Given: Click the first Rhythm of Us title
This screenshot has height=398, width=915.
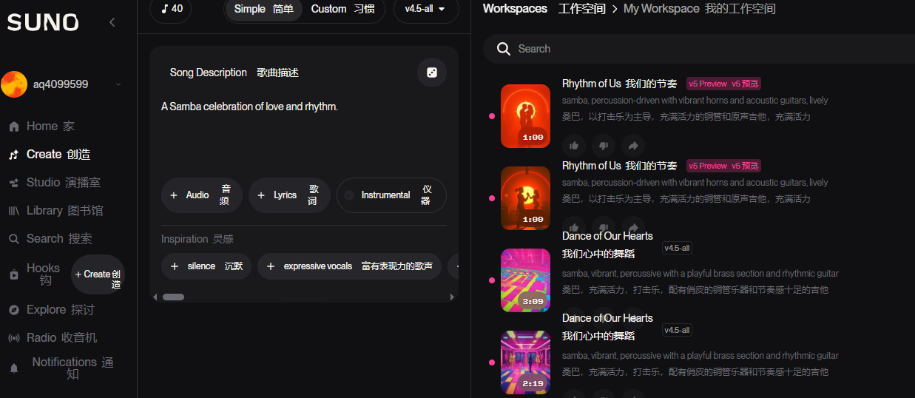Looking at the screenshot, I should point(620,84).
